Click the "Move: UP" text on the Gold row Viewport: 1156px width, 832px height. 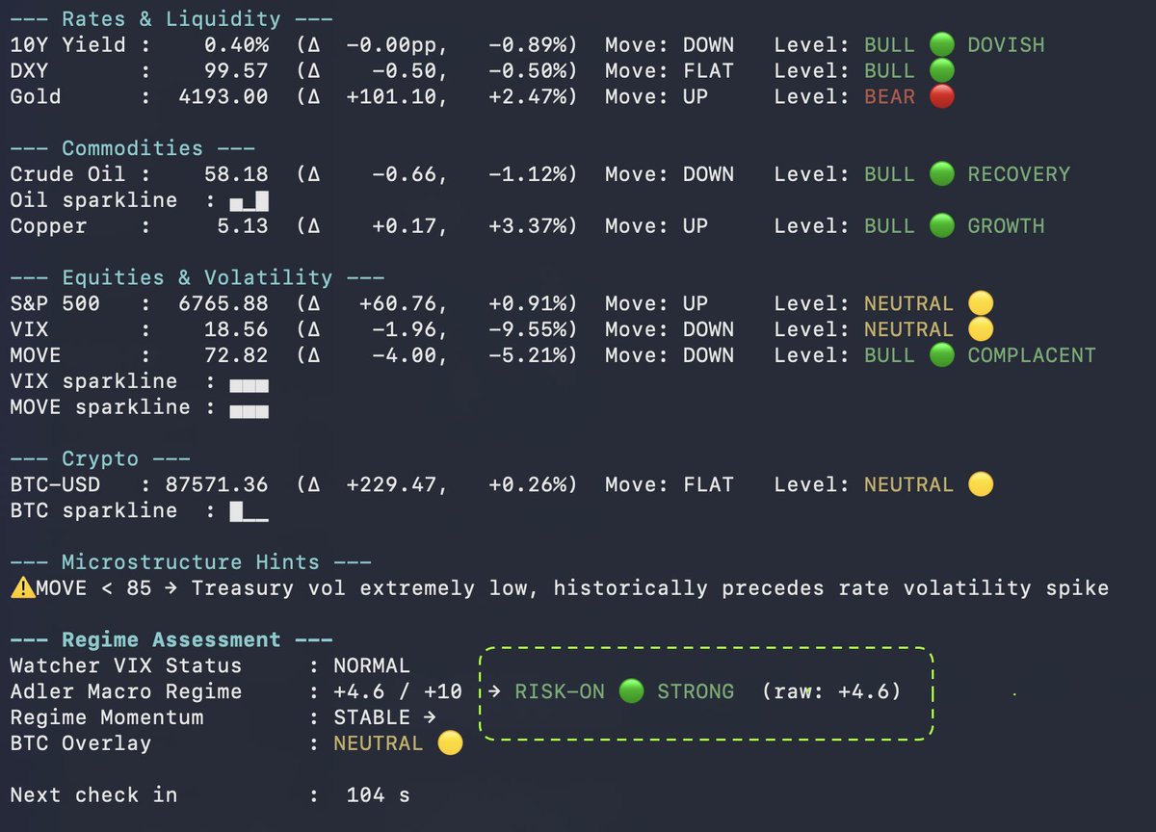tap(656, 96)
